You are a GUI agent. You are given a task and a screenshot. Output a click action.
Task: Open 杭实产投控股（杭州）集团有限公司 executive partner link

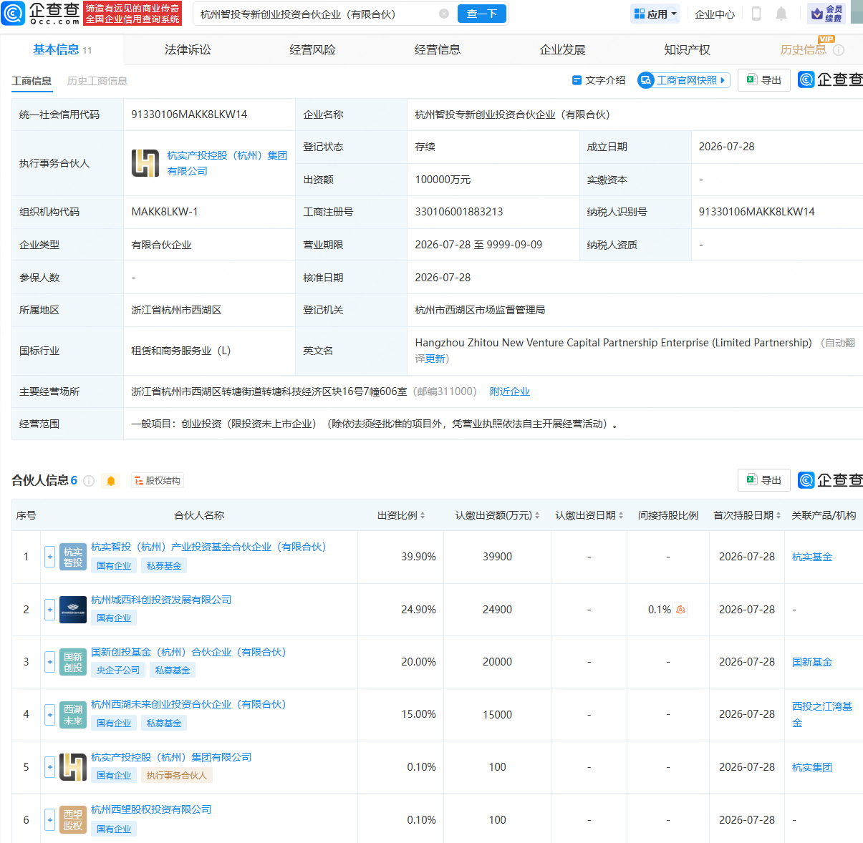click(x=227, y=163)
